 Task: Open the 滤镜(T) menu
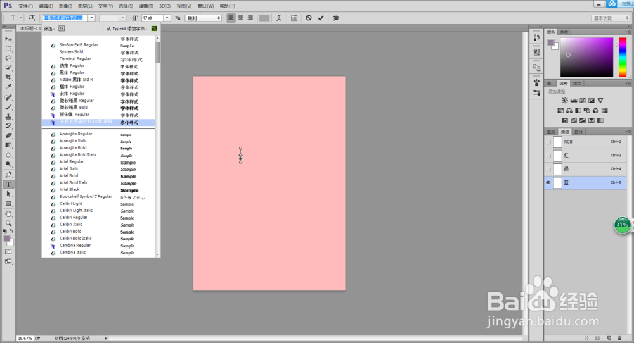[146, 6]
